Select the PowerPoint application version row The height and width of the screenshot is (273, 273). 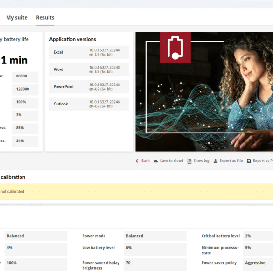[x=89, y=87]
